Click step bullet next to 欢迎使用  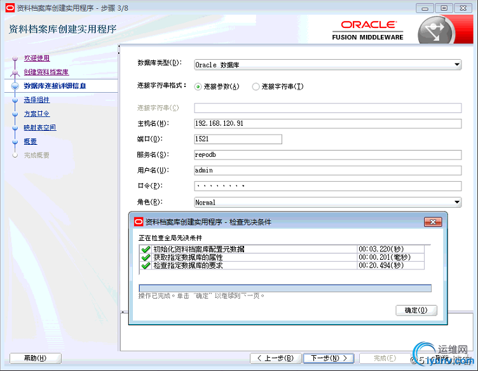(15, 58)
